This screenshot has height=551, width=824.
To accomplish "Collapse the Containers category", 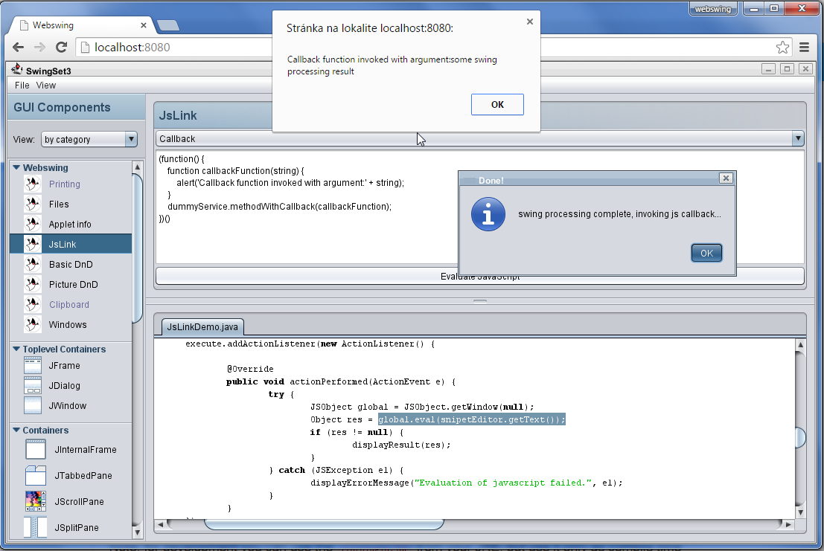I will pos(16,430).
